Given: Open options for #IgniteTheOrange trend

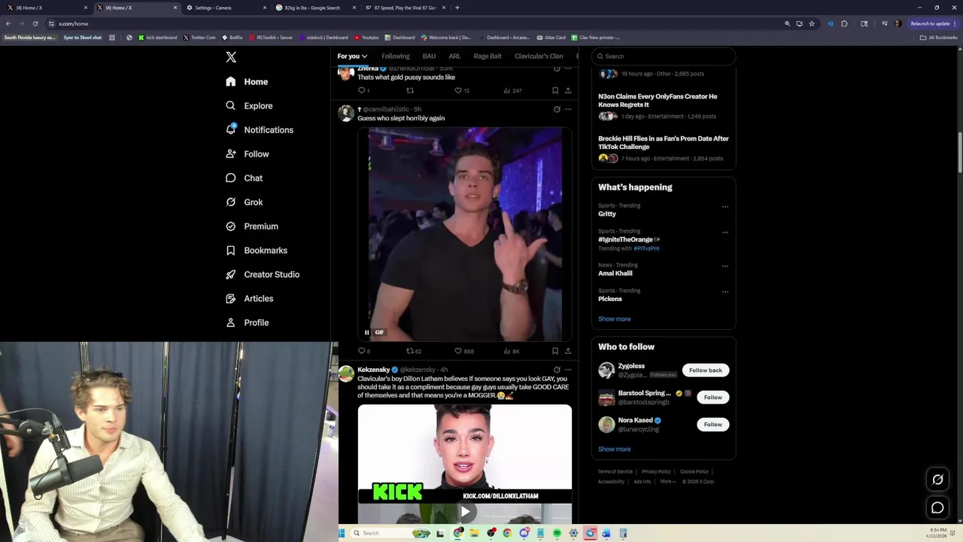Looking at the screenshot, I should coord(725,233).
